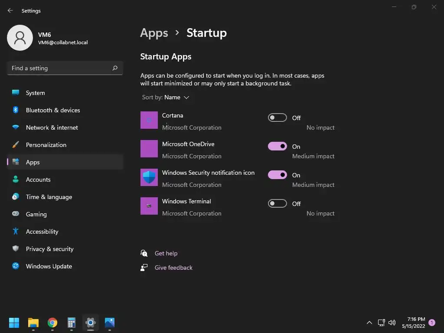Click the Accounts person icon
This screenshot has width=444, height=333.
tap(16, 179)
